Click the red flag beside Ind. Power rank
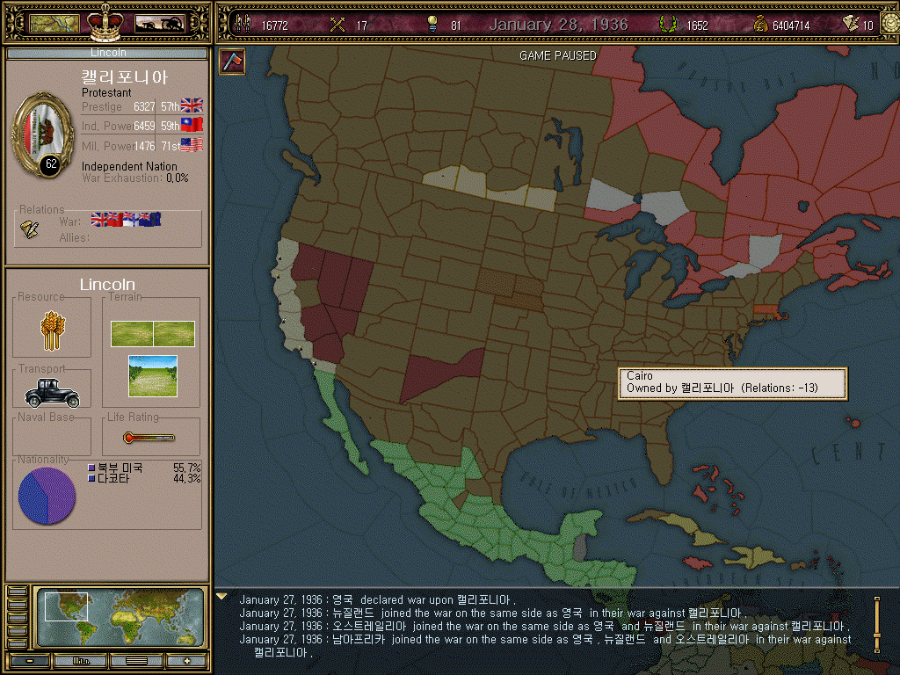 coord(192,125)
